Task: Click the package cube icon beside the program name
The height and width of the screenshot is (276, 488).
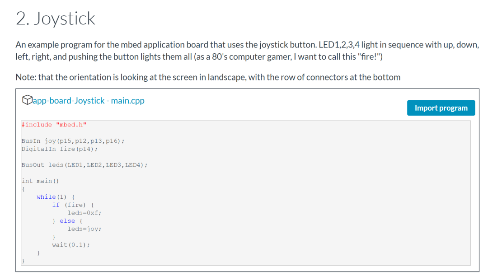Action: [x=27, y=100]
